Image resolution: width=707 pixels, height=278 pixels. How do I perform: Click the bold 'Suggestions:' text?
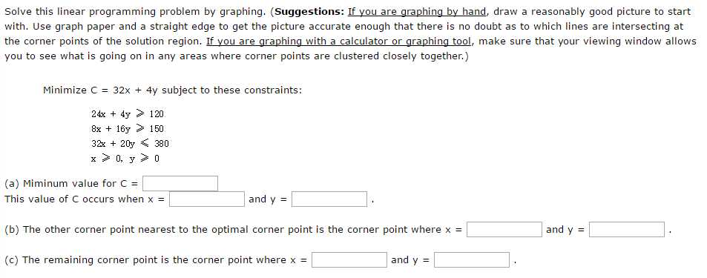point(309,12)
